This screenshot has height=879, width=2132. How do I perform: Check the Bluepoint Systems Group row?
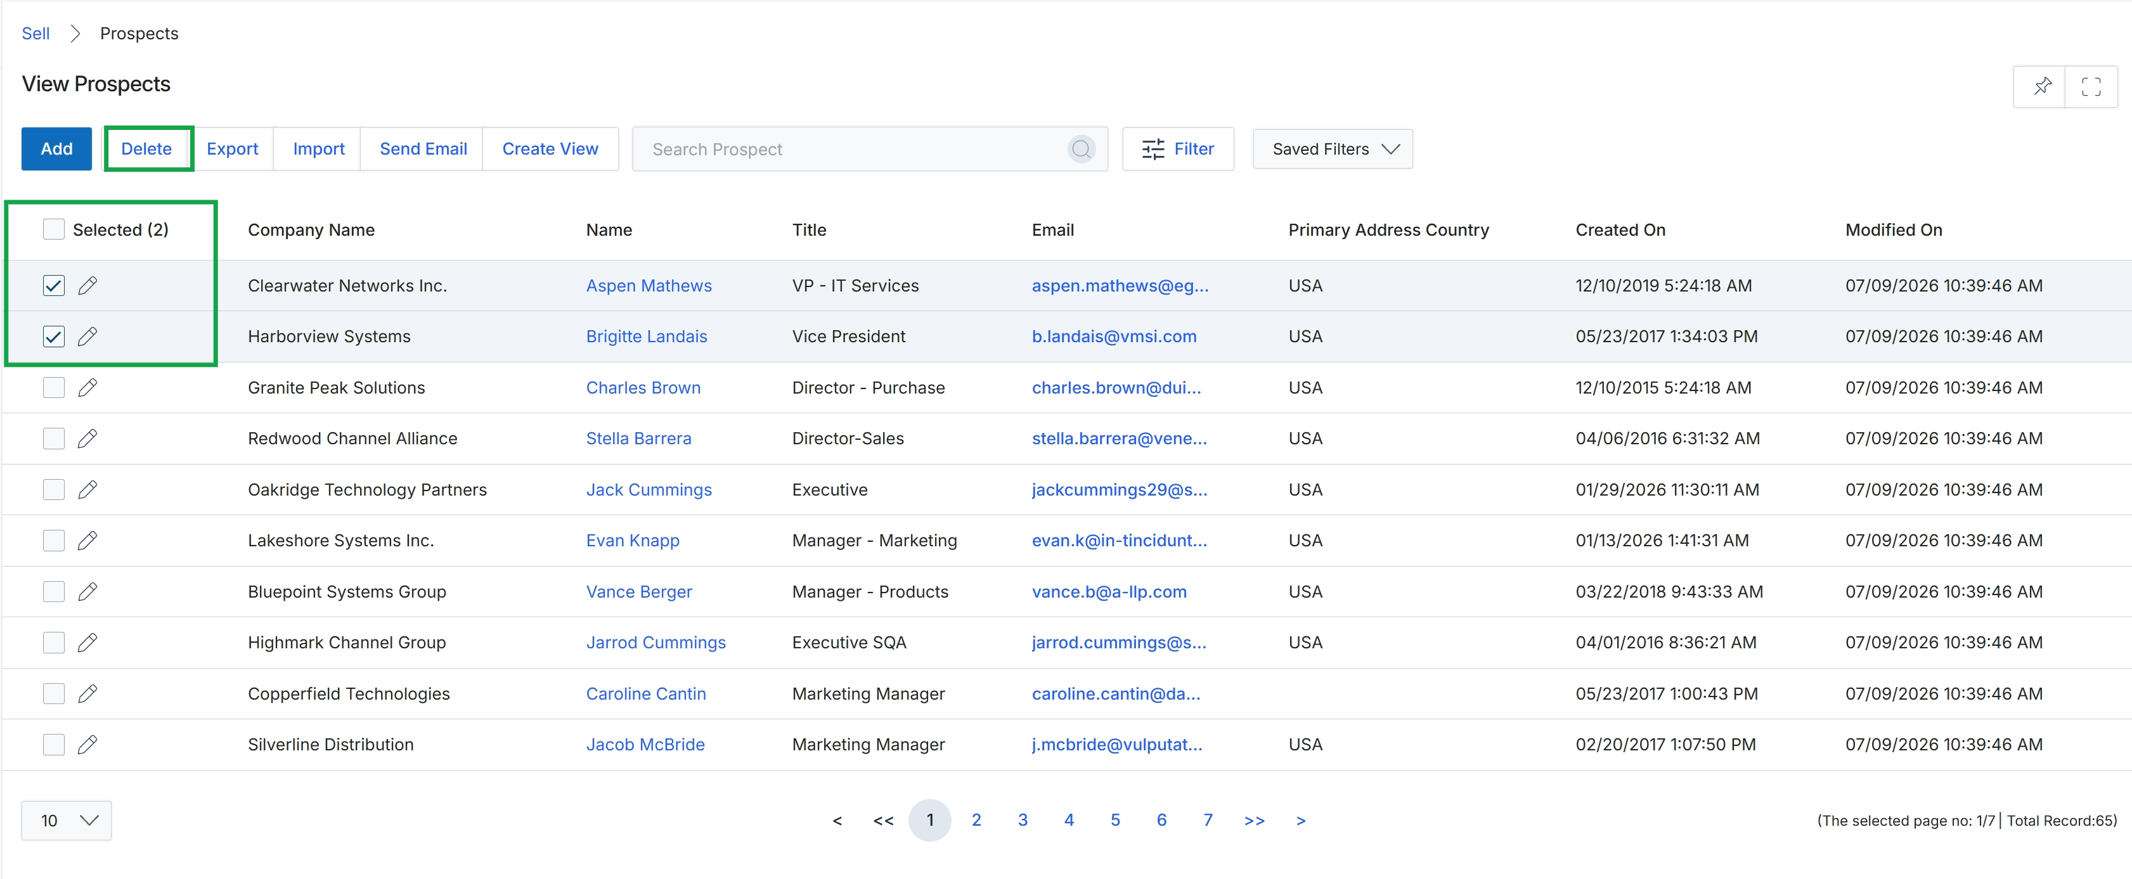pyautogui.click(x=54, y=592)
